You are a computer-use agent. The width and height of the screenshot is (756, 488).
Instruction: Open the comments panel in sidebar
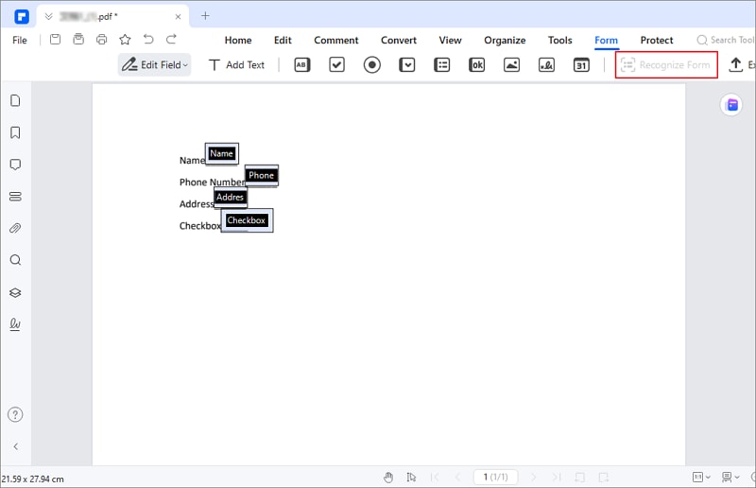coord(15,165)
